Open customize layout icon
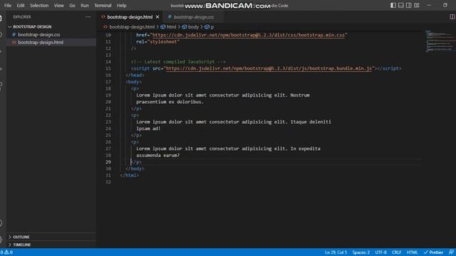This screenshot has width=456, height=256. pyautogui.click(x=417, y=5)
